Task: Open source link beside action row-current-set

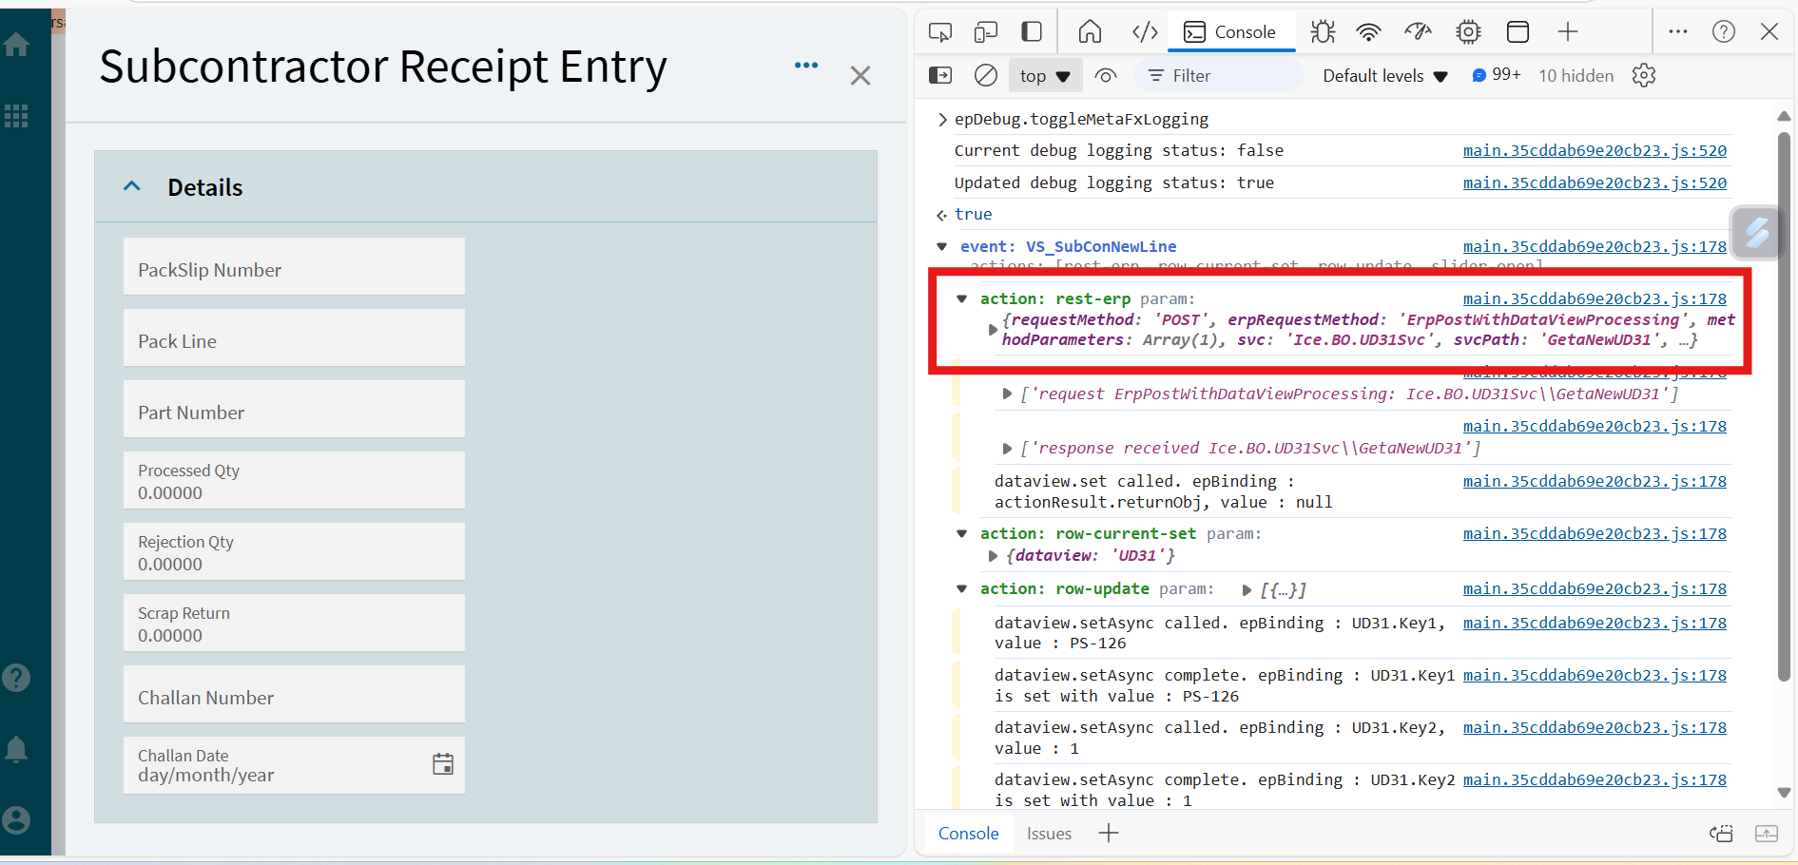Action: coord(1595,534)
